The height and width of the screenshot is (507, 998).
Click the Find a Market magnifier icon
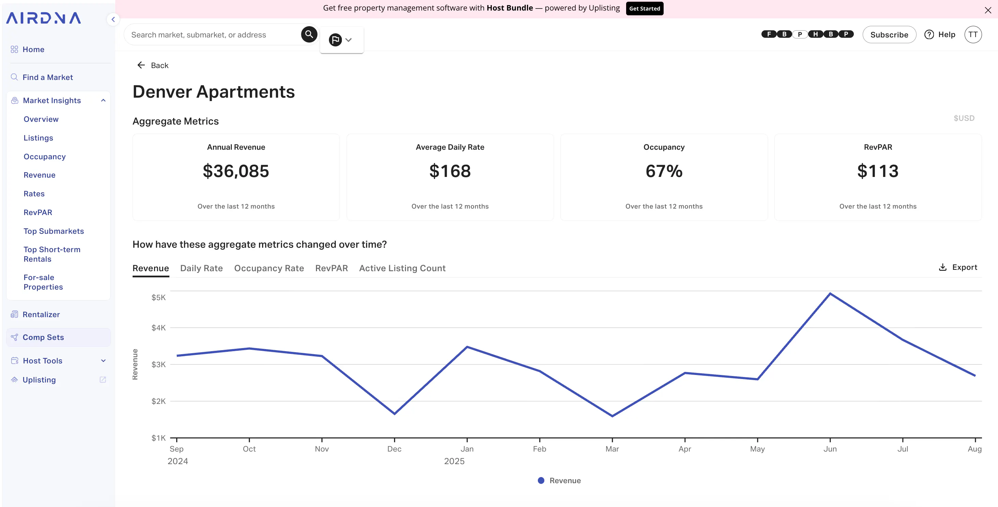(x=14, y=77)
